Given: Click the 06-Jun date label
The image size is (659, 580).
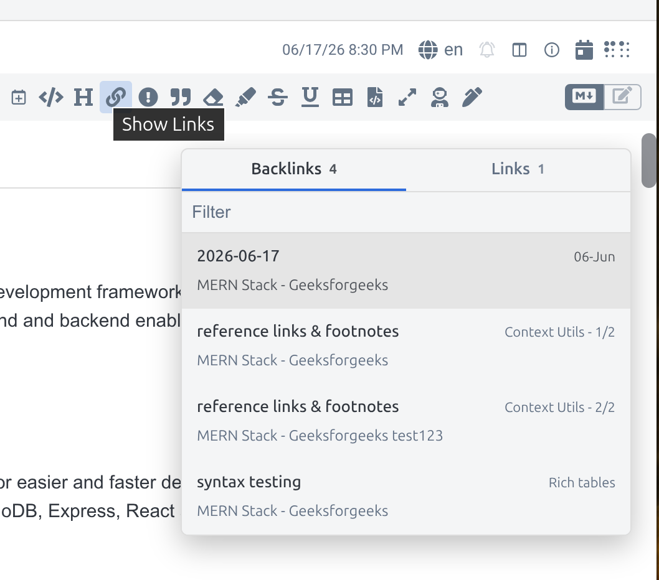Looking at the screenshot, I should pos(594,256).
